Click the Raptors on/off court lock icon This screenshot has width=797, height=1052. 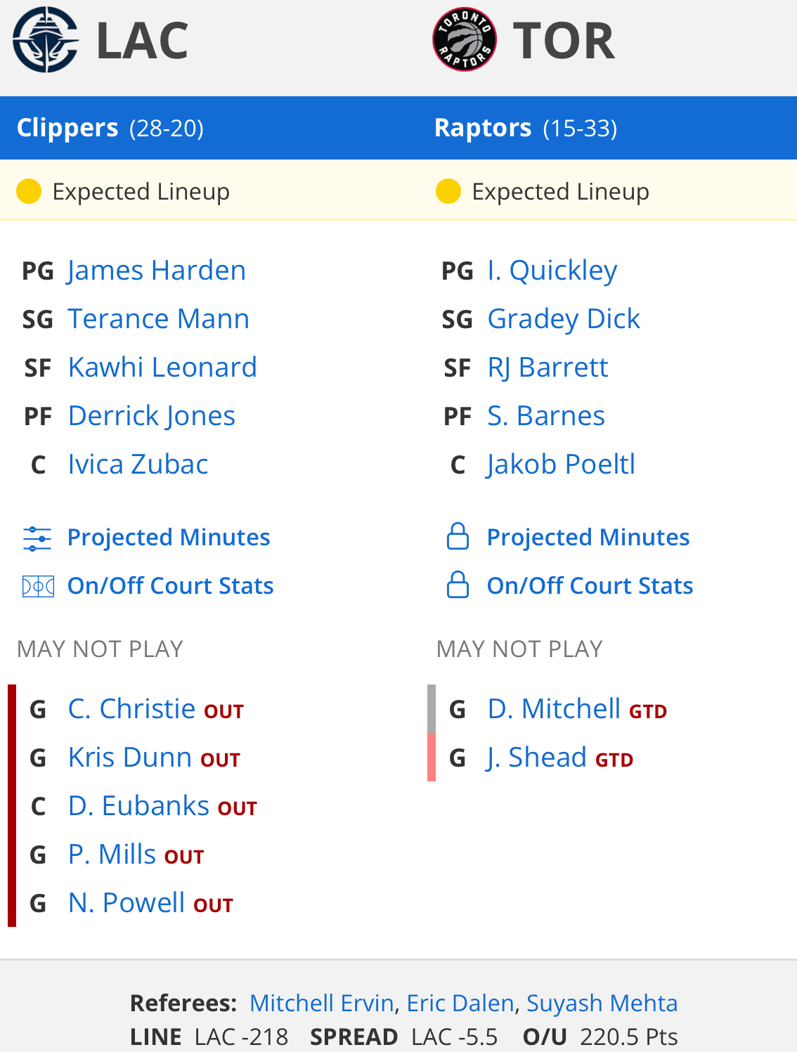point(458,585)
